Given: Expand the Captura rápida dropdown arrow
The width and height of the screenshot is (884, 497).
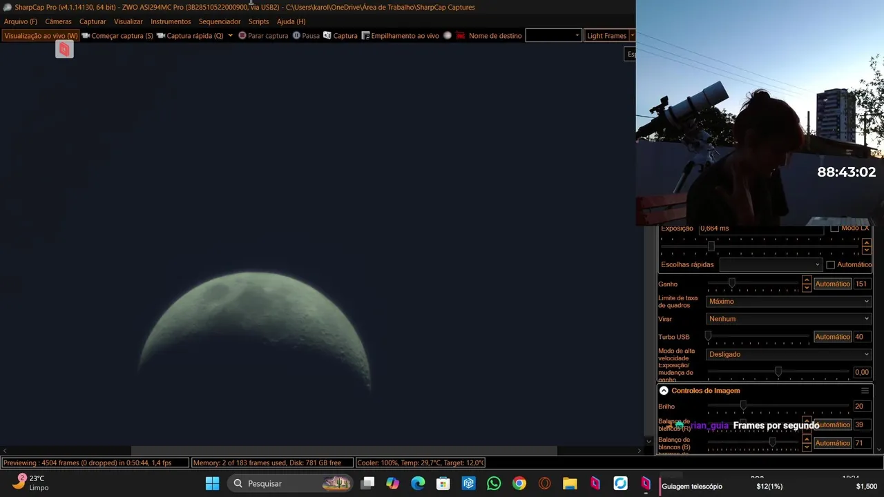Looking at the screenshot, I should pos(230,36).
